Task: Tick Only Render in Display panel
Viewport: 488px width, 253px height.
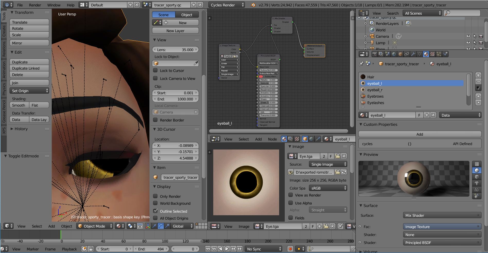Action: pyautogui.click(x=155, y=196)
